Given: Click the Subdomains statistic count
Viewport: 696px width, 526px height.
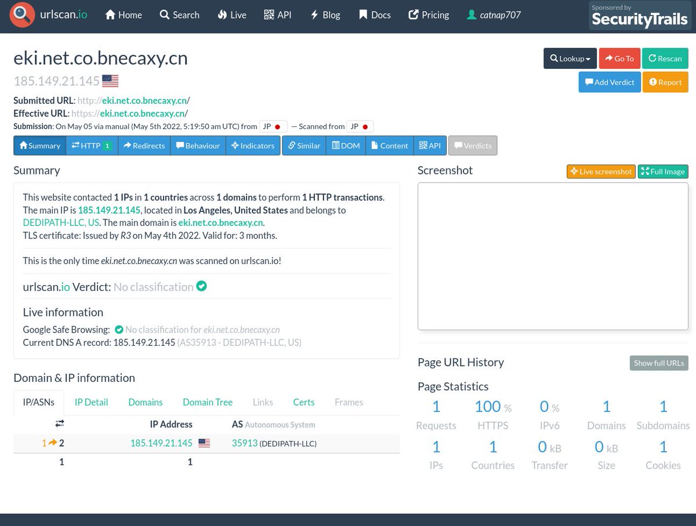Looking at the screenshot, I should point(663,407).
